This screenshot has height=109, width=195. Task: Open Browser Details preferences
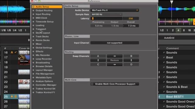point(44,66)
